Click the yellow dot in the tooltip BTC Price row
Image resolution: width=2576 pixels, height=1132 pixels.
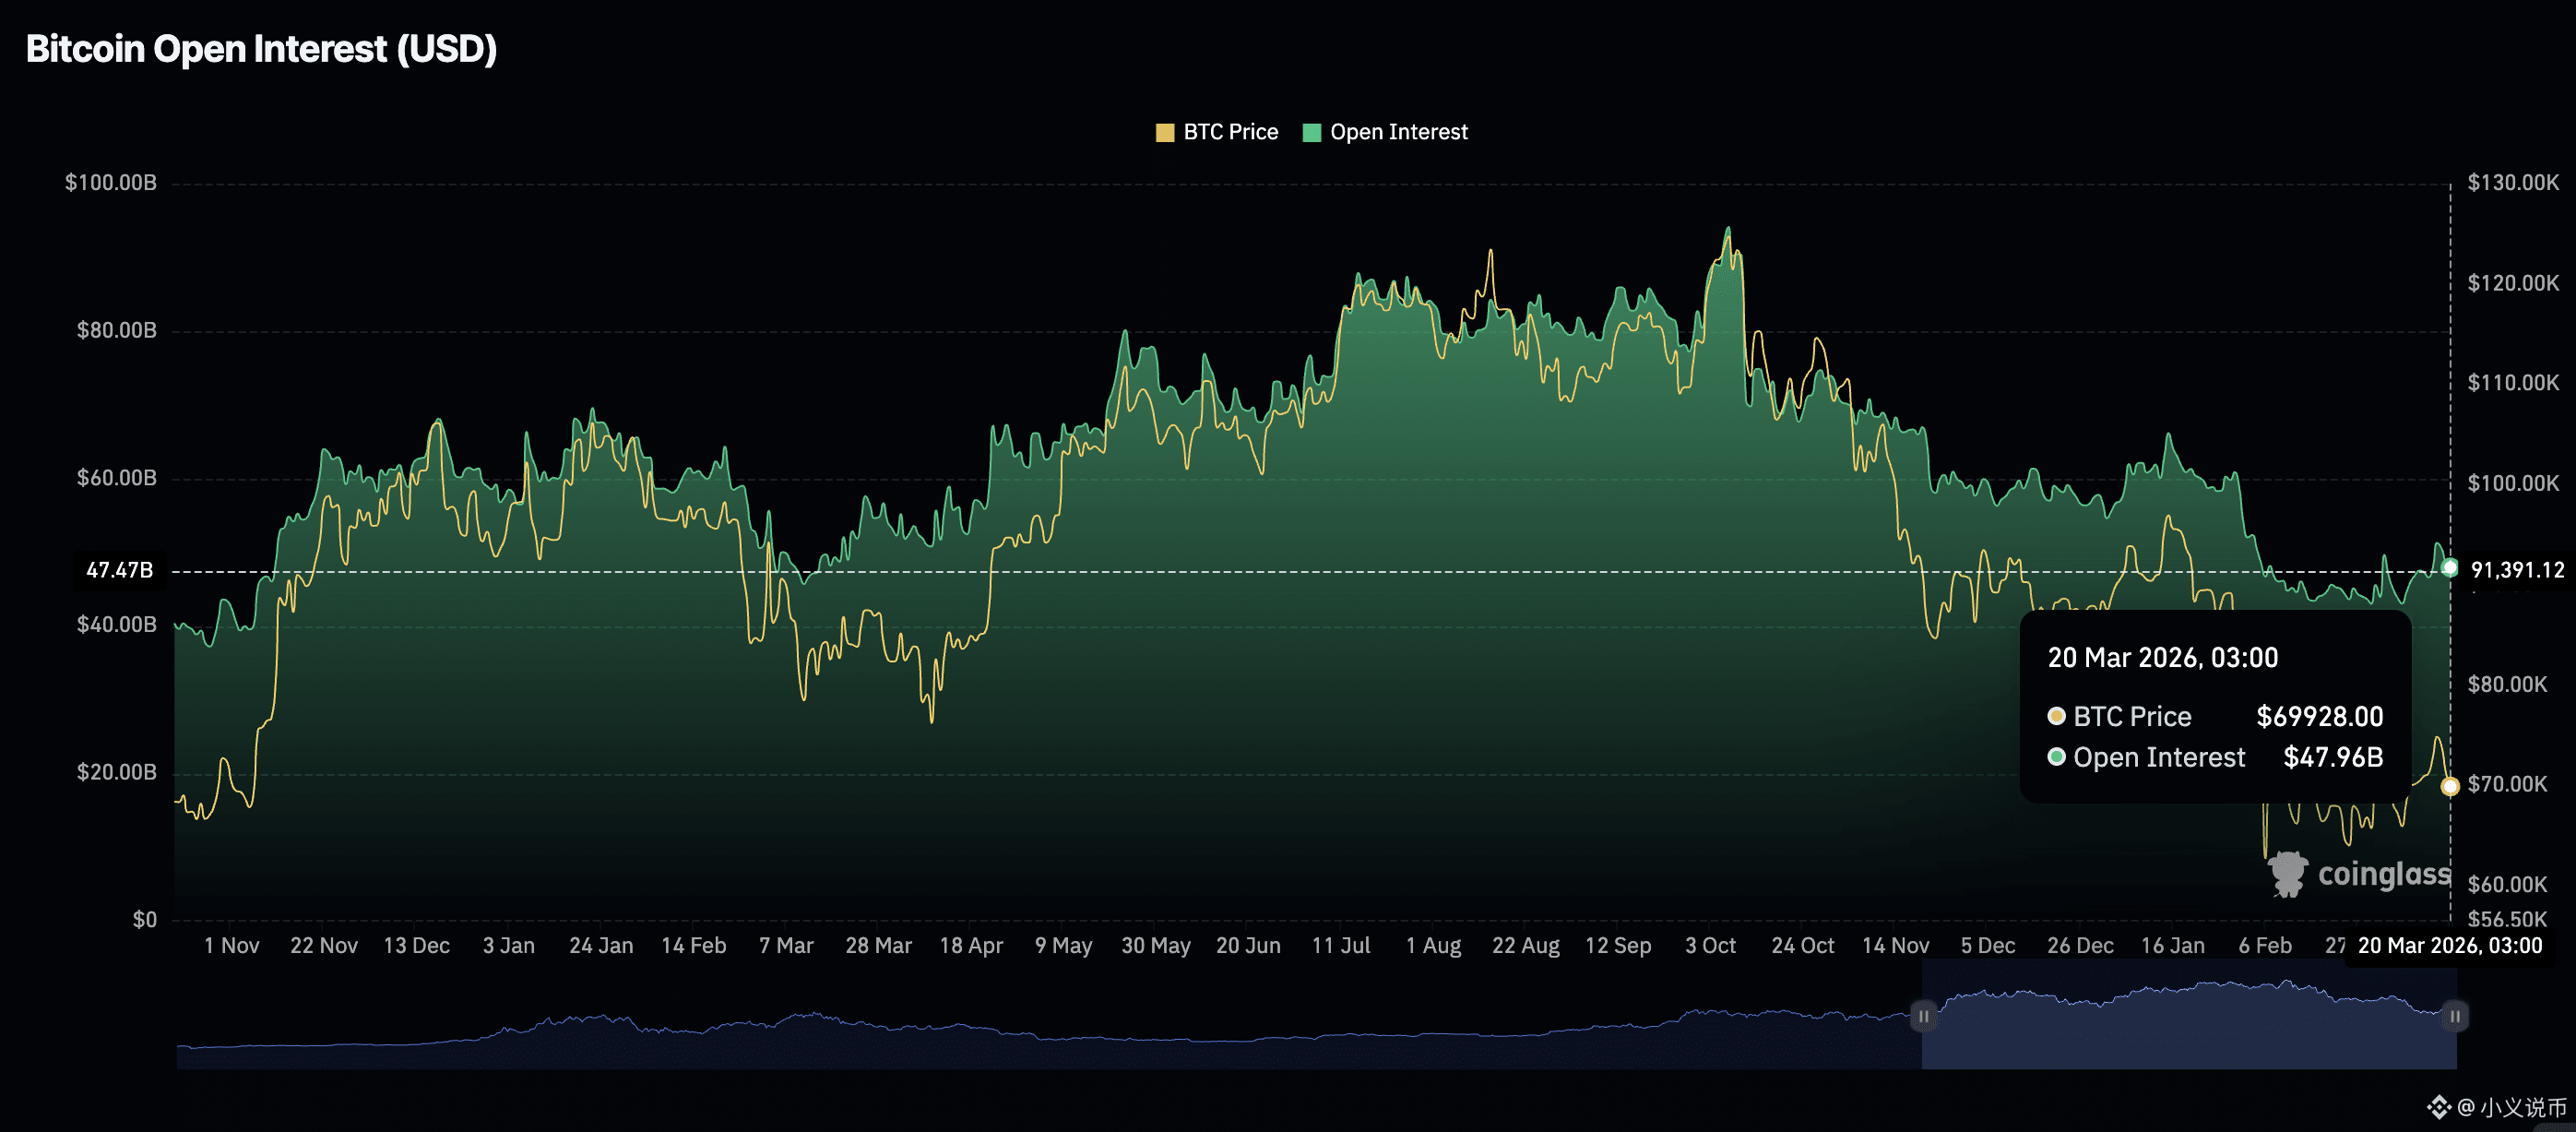click(2056, 716)
